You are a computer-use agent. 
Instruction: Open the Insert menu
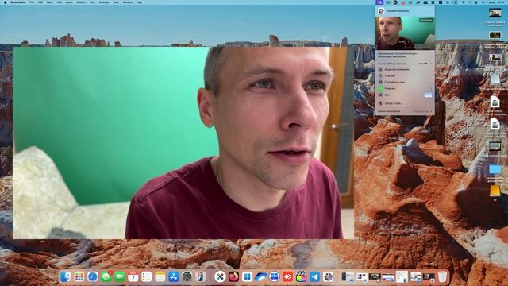click(x=69, y=2)
